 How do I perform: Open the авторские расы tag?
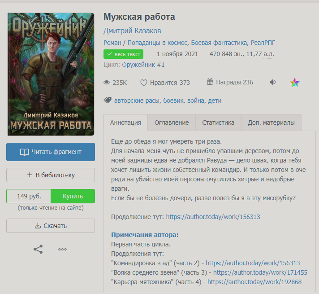[x=137, y=101]
